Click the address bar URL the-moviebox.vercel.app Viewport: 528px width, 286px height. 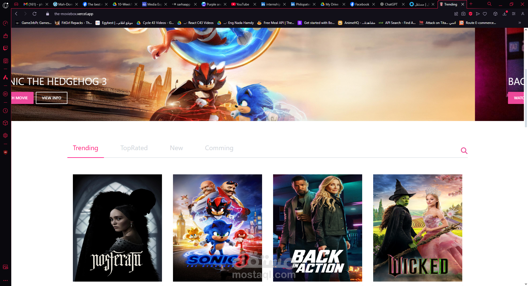coord(74,14)
